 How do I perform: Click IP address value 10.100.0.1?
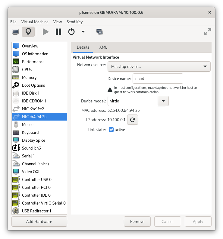pyautogui.click(x=116, y=120)
